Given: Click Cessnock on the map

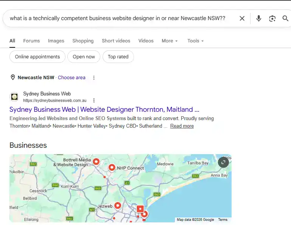Looking at the screenshot, I should pyautogui.click(x=38, y=191).
